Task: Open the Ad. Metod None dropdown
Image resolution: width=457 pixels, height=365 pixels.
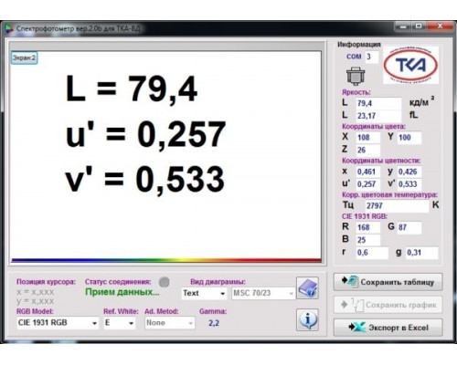Action: coord(169,323)
